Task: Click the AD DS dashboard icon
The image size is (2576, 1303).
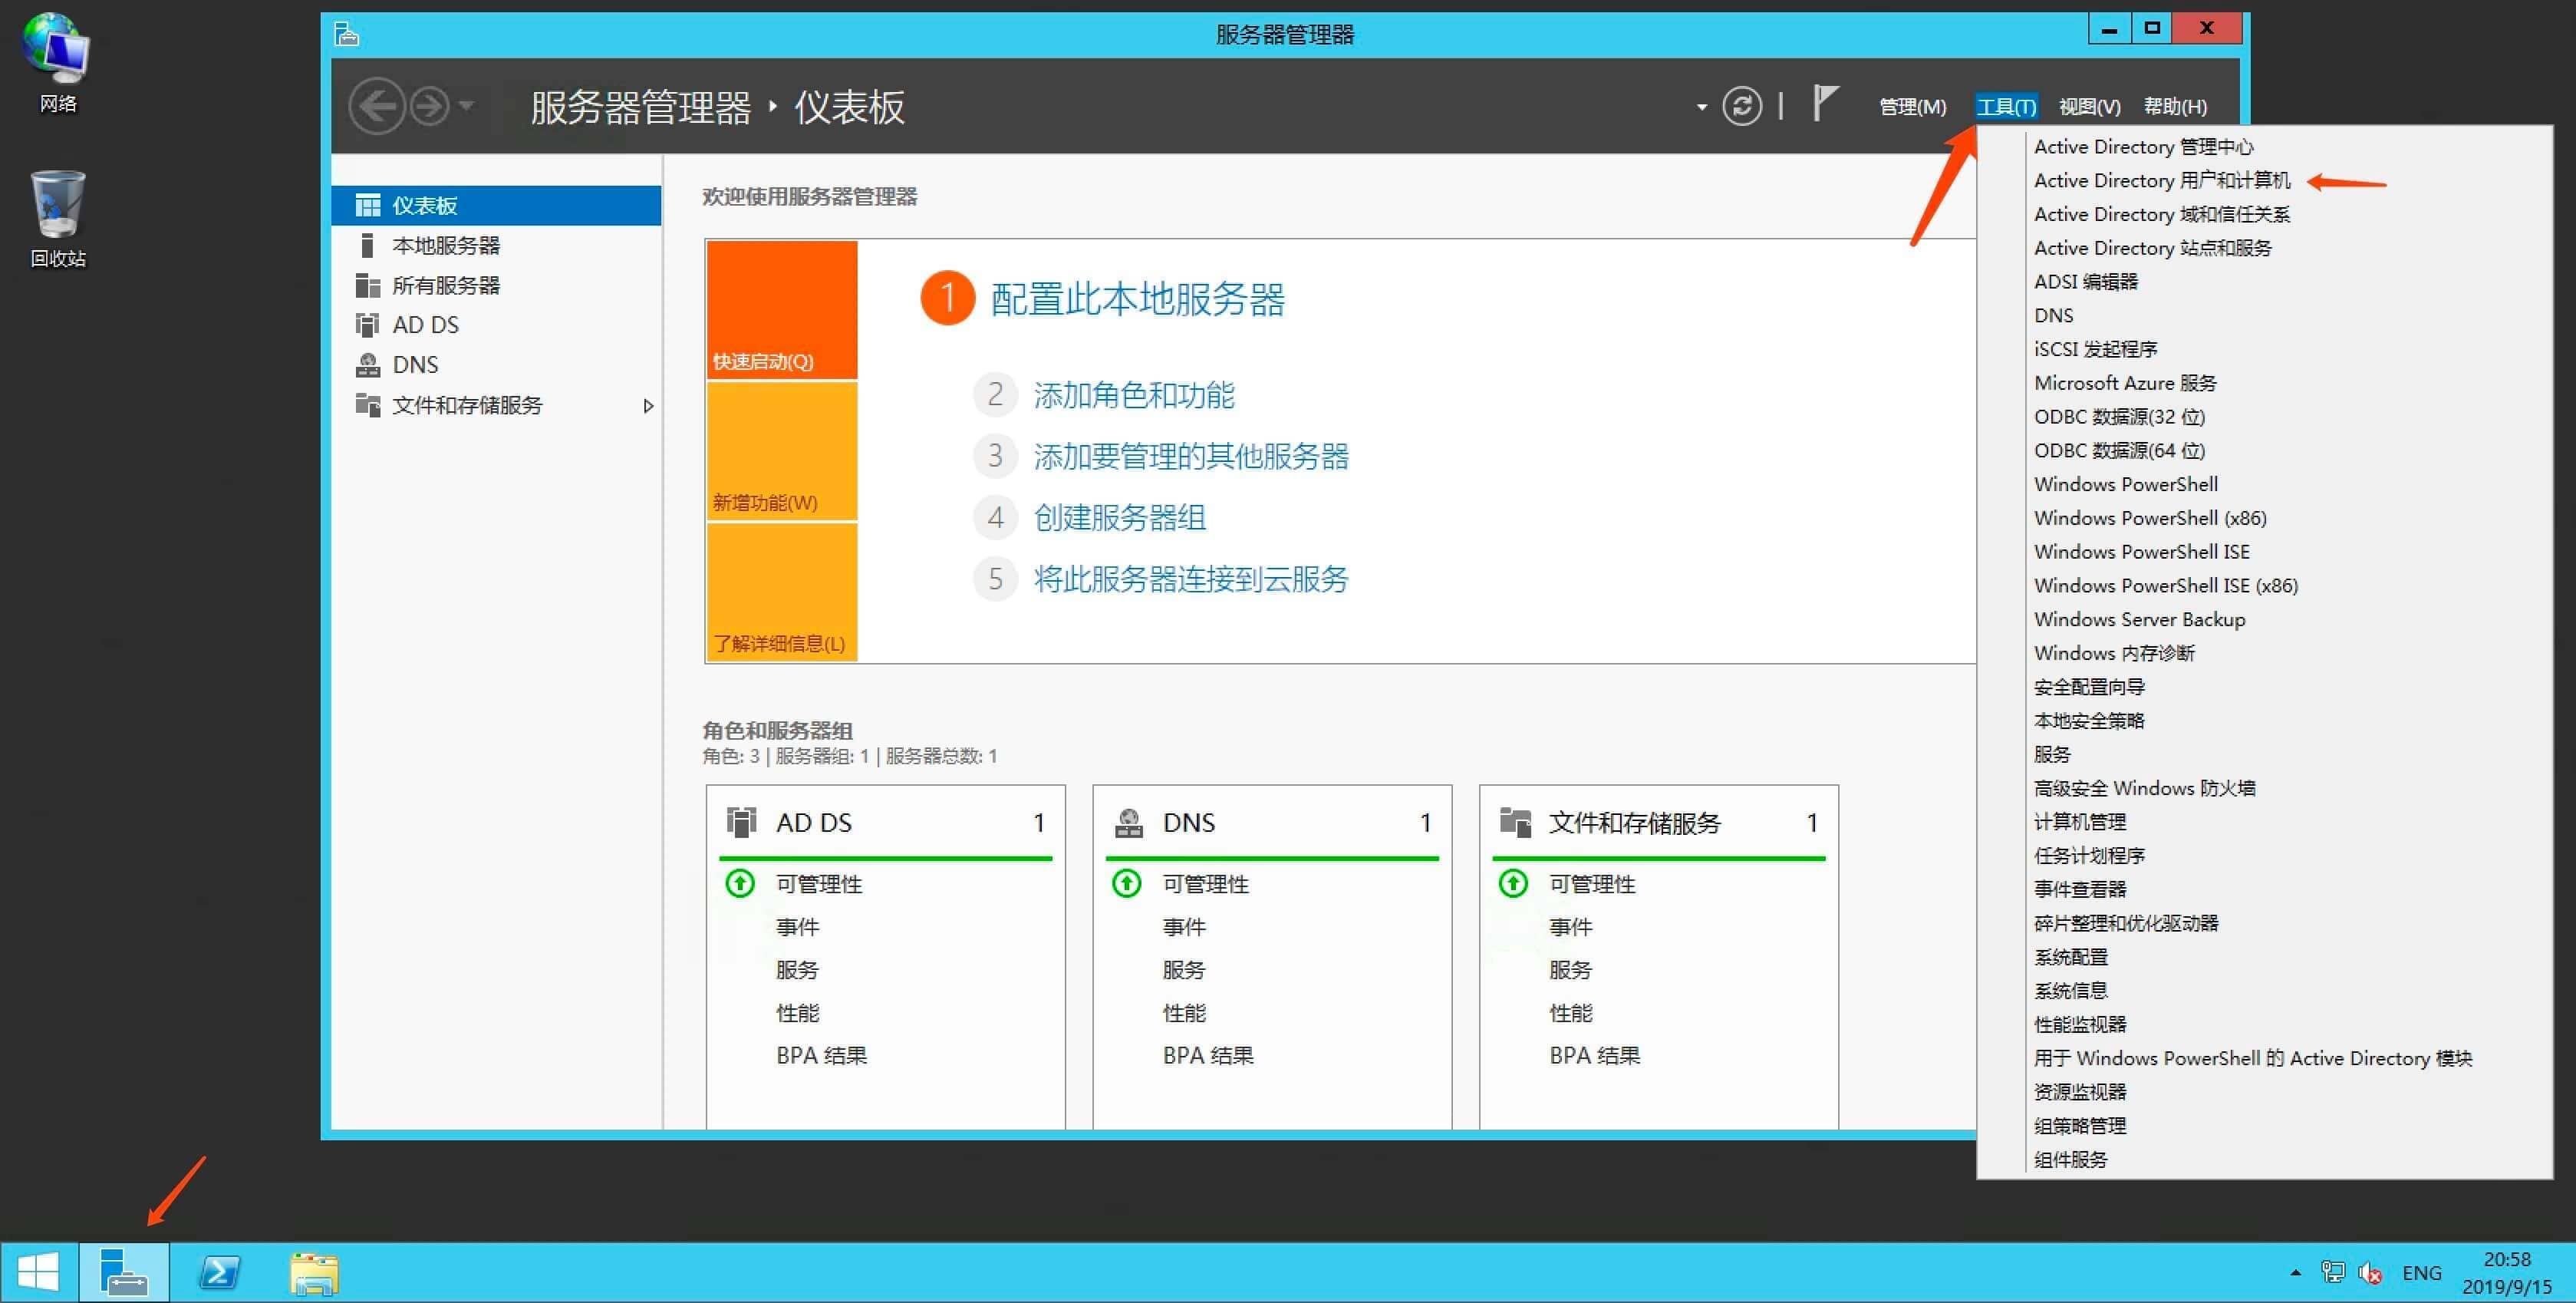Action: click(x=369, y=324)
